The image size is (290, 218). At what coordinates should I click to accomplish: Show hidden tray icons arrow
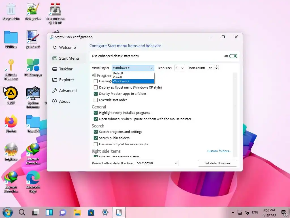pyautogui.click(x=233, y=212)
